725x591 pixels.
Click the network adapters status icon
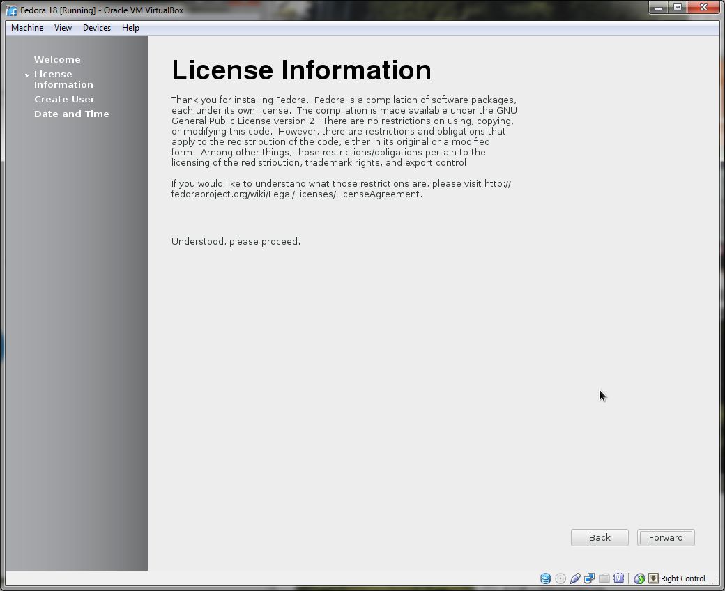590,578
